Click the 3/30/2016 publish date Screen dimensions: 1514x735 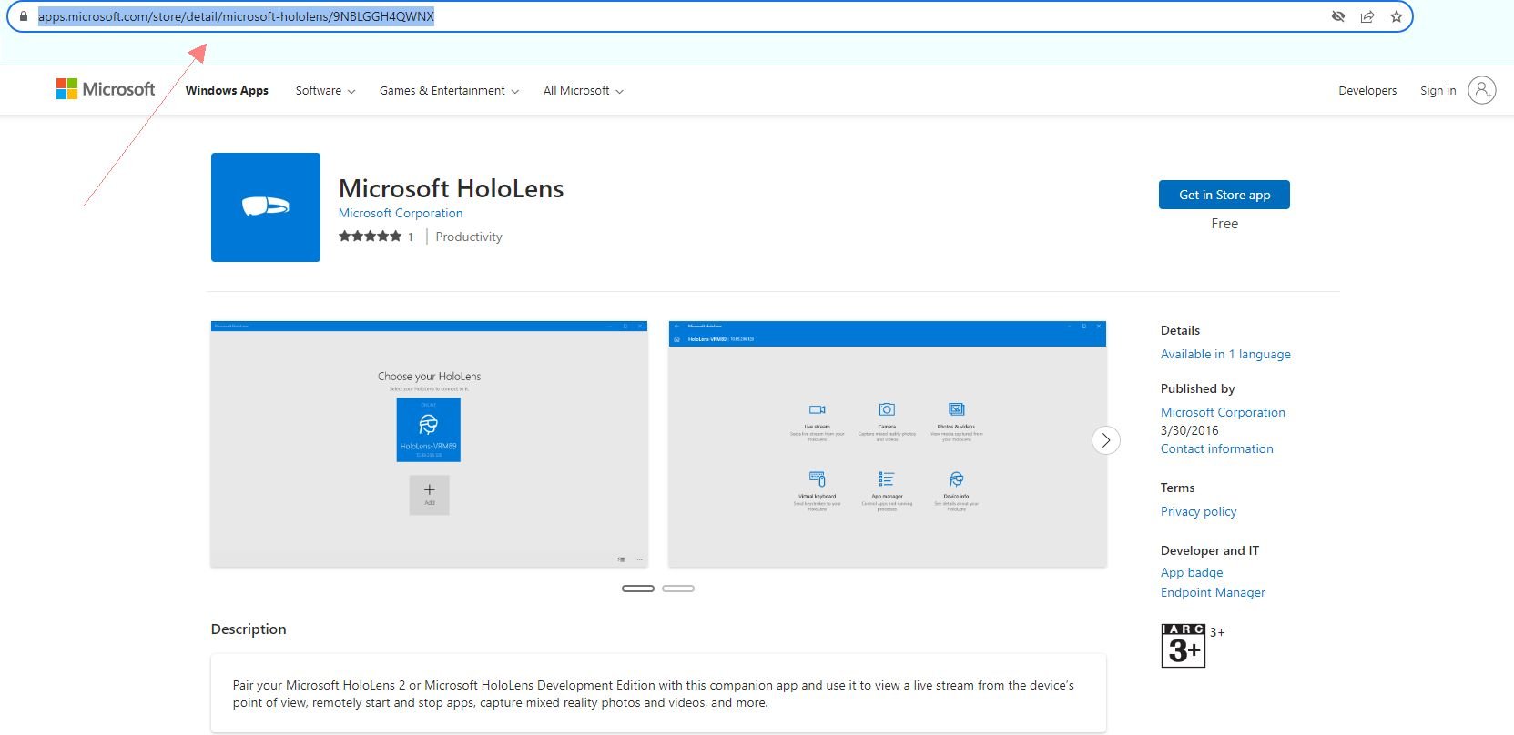tap(1190, 430)
